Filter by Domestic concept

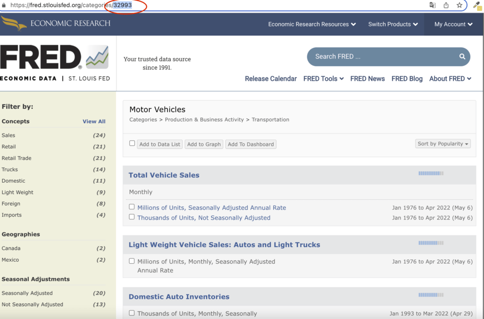[13, 181]
